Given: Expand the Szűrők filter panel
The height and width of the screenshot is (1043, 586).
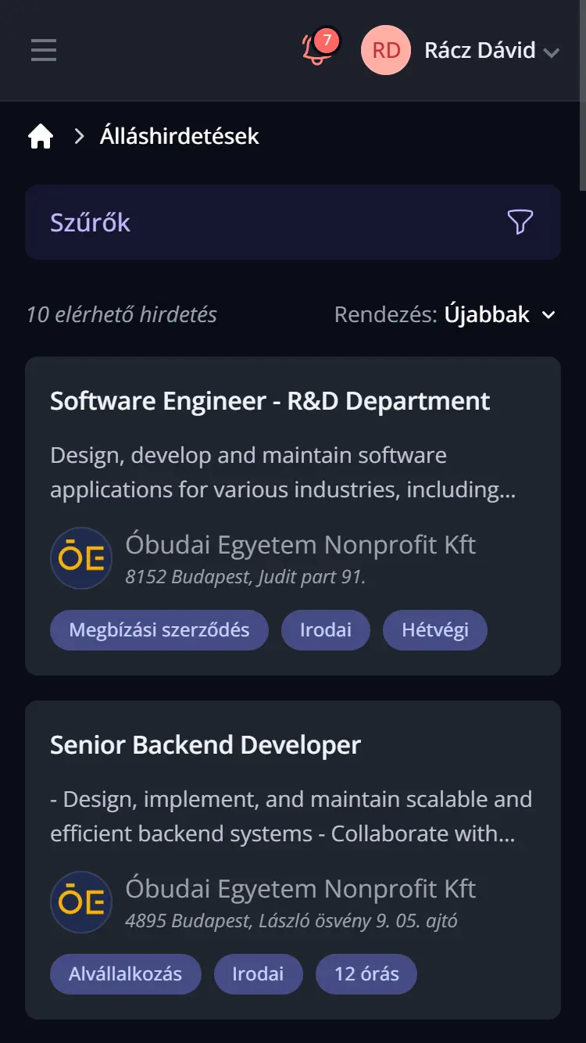Looking at the screenshot, I should (x=91, y=222).
